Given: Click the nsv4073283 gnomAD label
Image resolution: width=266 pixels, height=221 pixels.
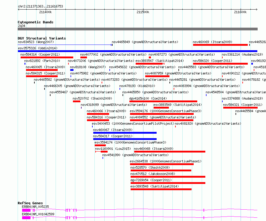Looking at the screenshot, I should tap(134, 80).
